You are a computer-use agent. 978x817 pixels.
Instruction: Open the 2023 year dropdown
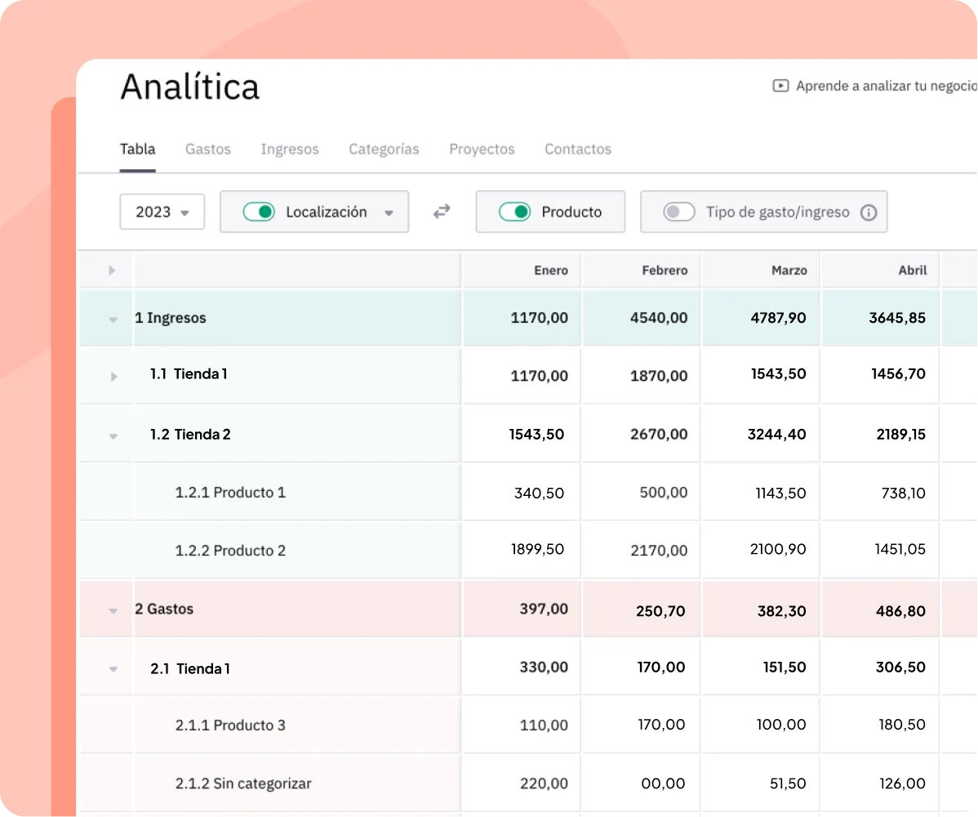pyautogui.click(x=162, y=212)
